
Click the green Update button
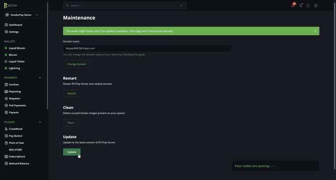tap(72, 152)
